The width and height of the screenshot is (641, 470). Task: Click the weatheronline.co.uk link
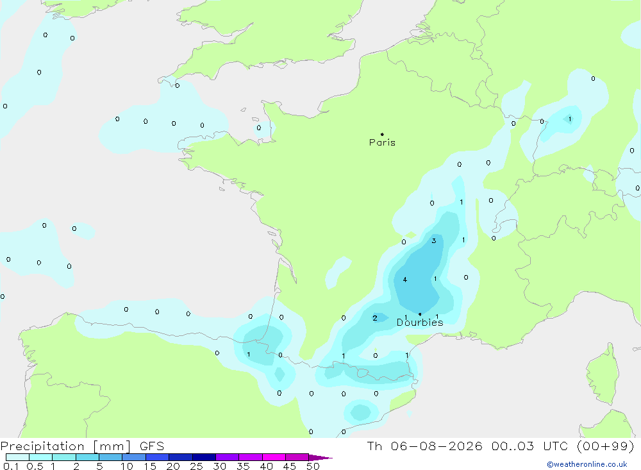tap(587, 464)
